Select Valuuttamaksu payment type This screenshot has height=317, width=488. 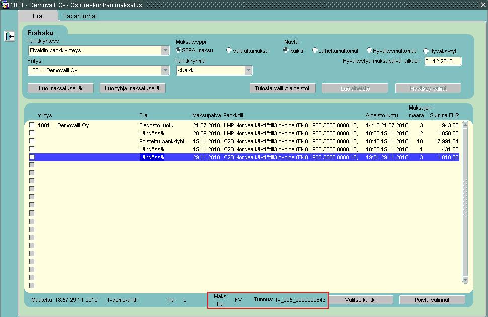coord(229,50)
